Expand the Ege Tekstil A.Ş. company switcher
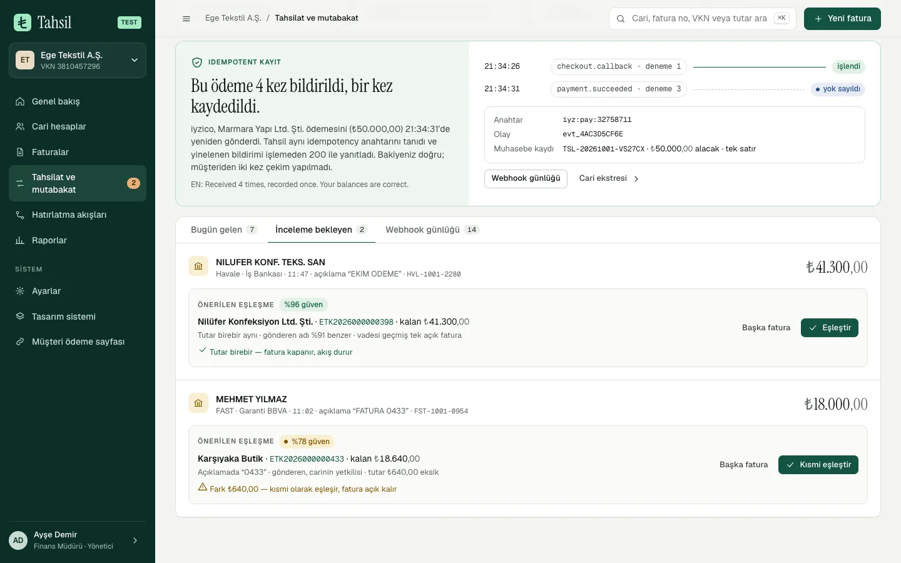The width and height of the screenshot is (901, 563). click(x=78, y=60)
